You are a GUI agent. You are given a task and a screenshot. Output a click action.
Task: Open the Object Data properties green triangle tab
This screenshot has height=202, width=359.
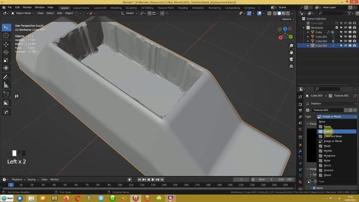301,176
